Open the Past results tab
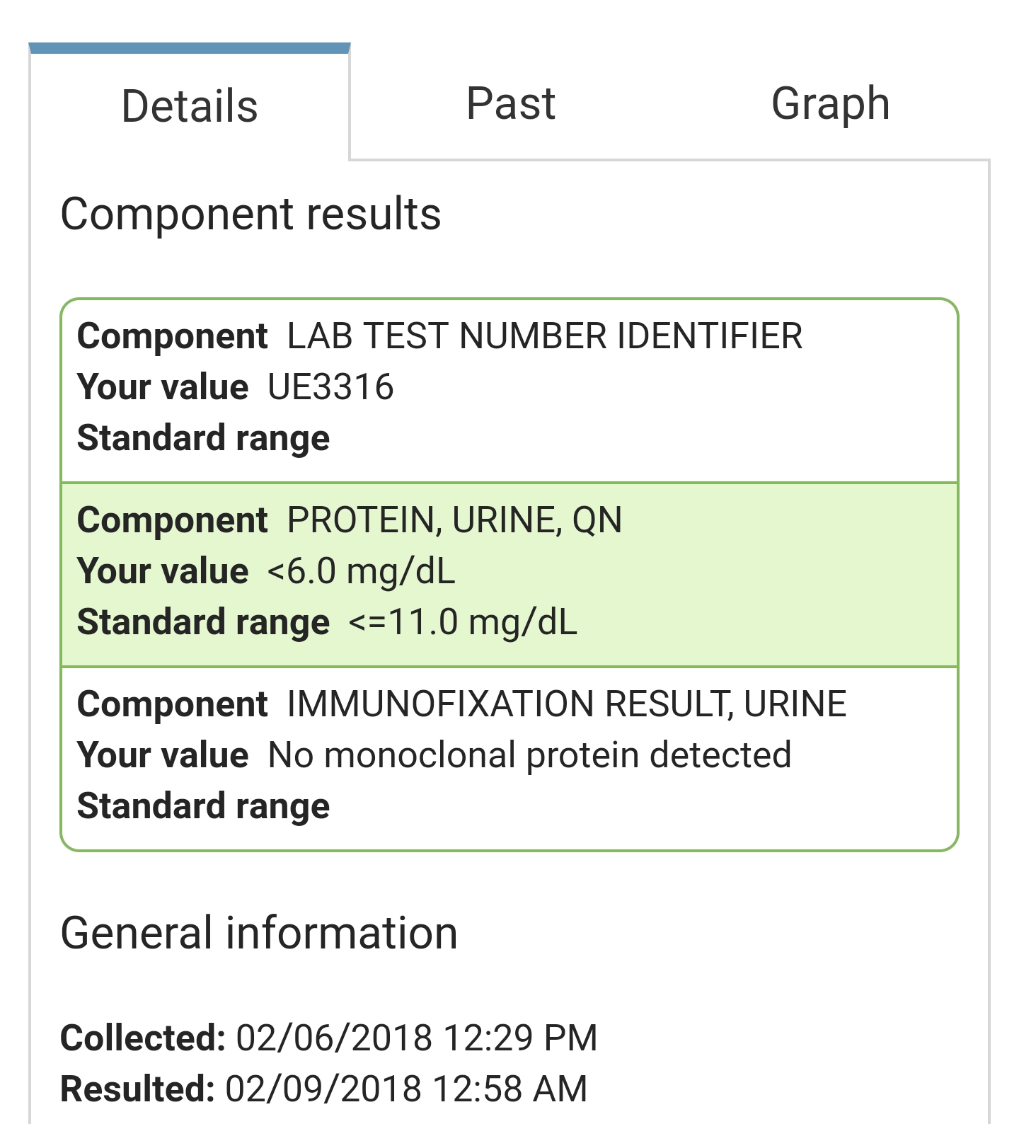Image resolution: width=1019 pixels, height=1124 pixels. (511, 103)
